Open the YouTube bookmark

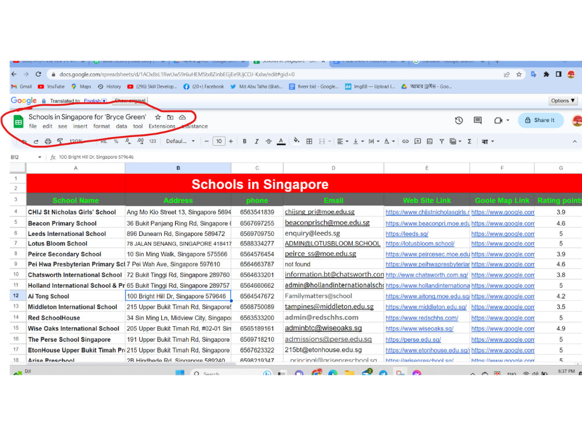[x=51, y=87]
